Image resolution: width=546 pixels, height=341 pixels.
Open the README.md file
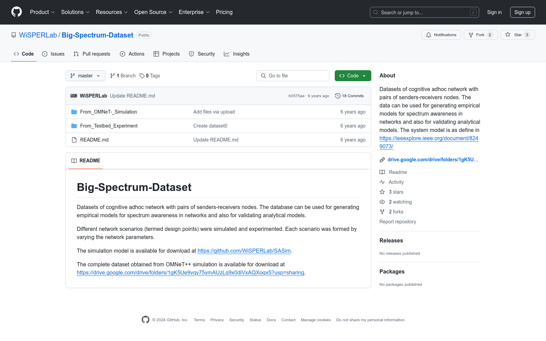coord(94,140)
